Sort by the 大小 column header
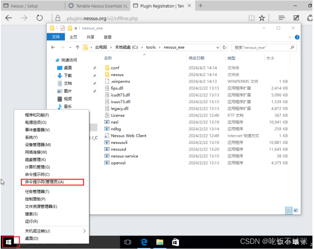314x249 pixels. click(x=270, y=58)
